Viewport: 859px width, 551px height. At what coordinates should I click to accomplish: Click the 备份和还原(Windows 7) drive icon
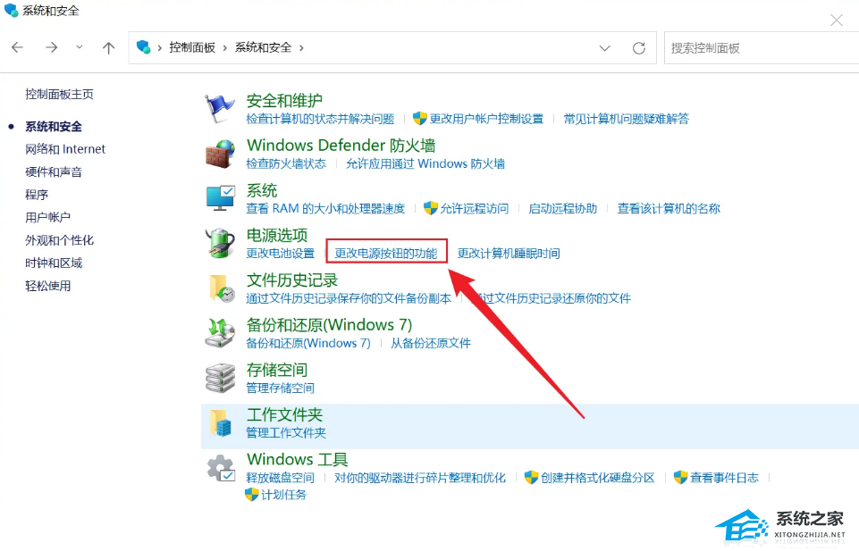pyautogui.click(x=220, y=331)
